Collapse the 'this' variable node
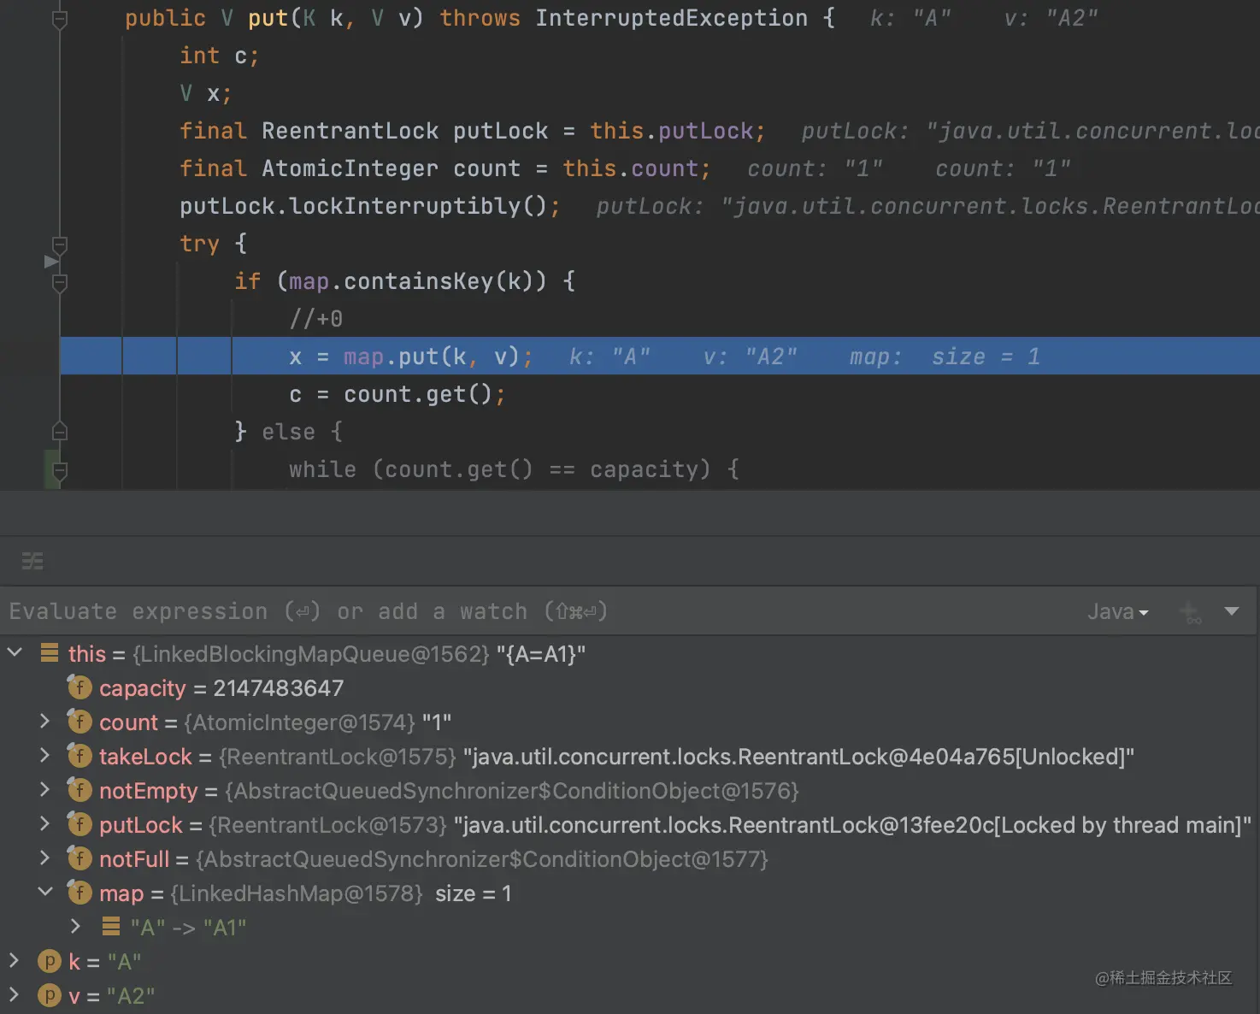 click(x=15, y=652)
